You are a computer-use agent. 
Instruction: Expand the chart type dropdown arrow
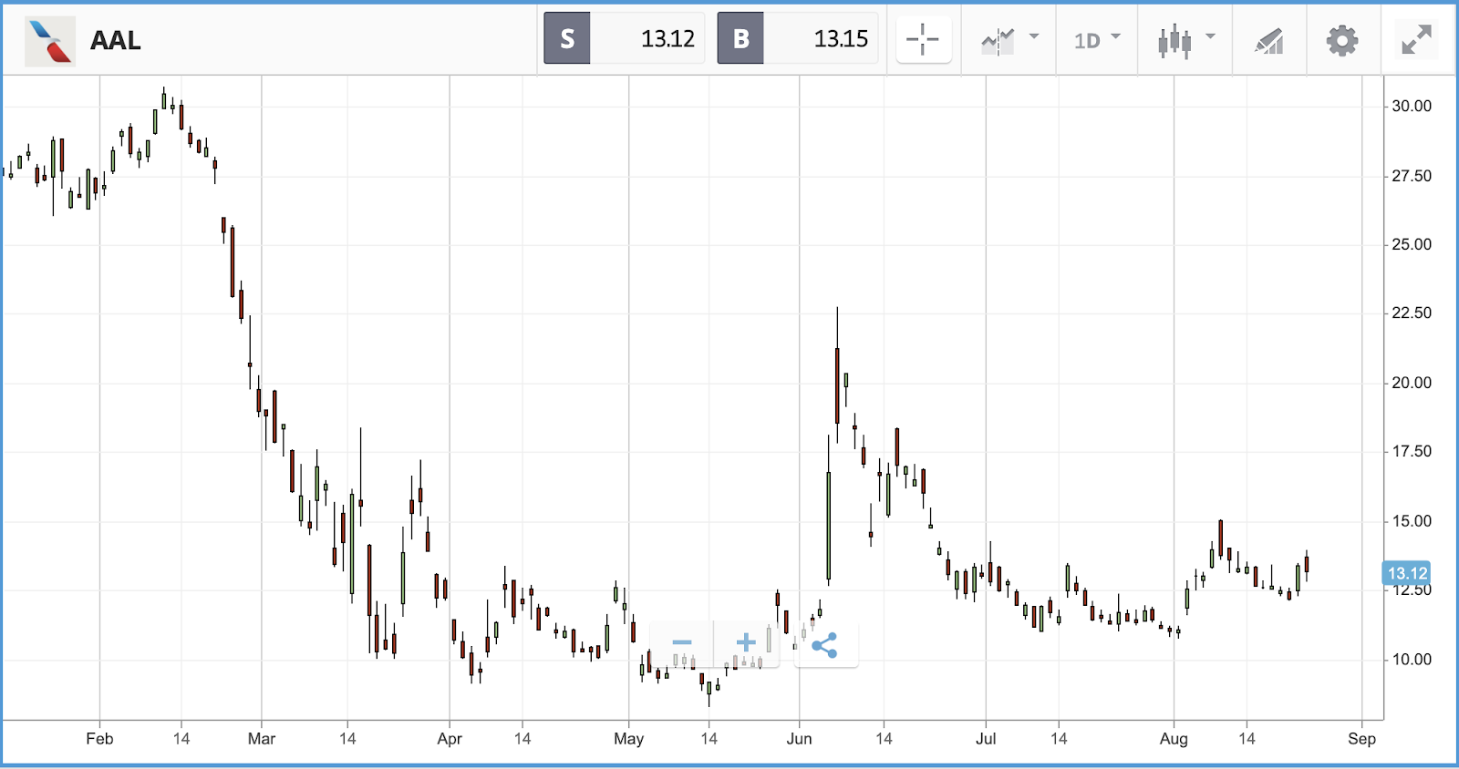pos(1211,37)
